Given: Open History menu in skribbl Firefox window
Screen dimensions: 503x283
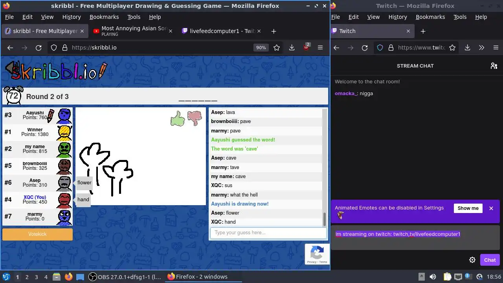Looking at the screenshot, I should pos(72,17).
